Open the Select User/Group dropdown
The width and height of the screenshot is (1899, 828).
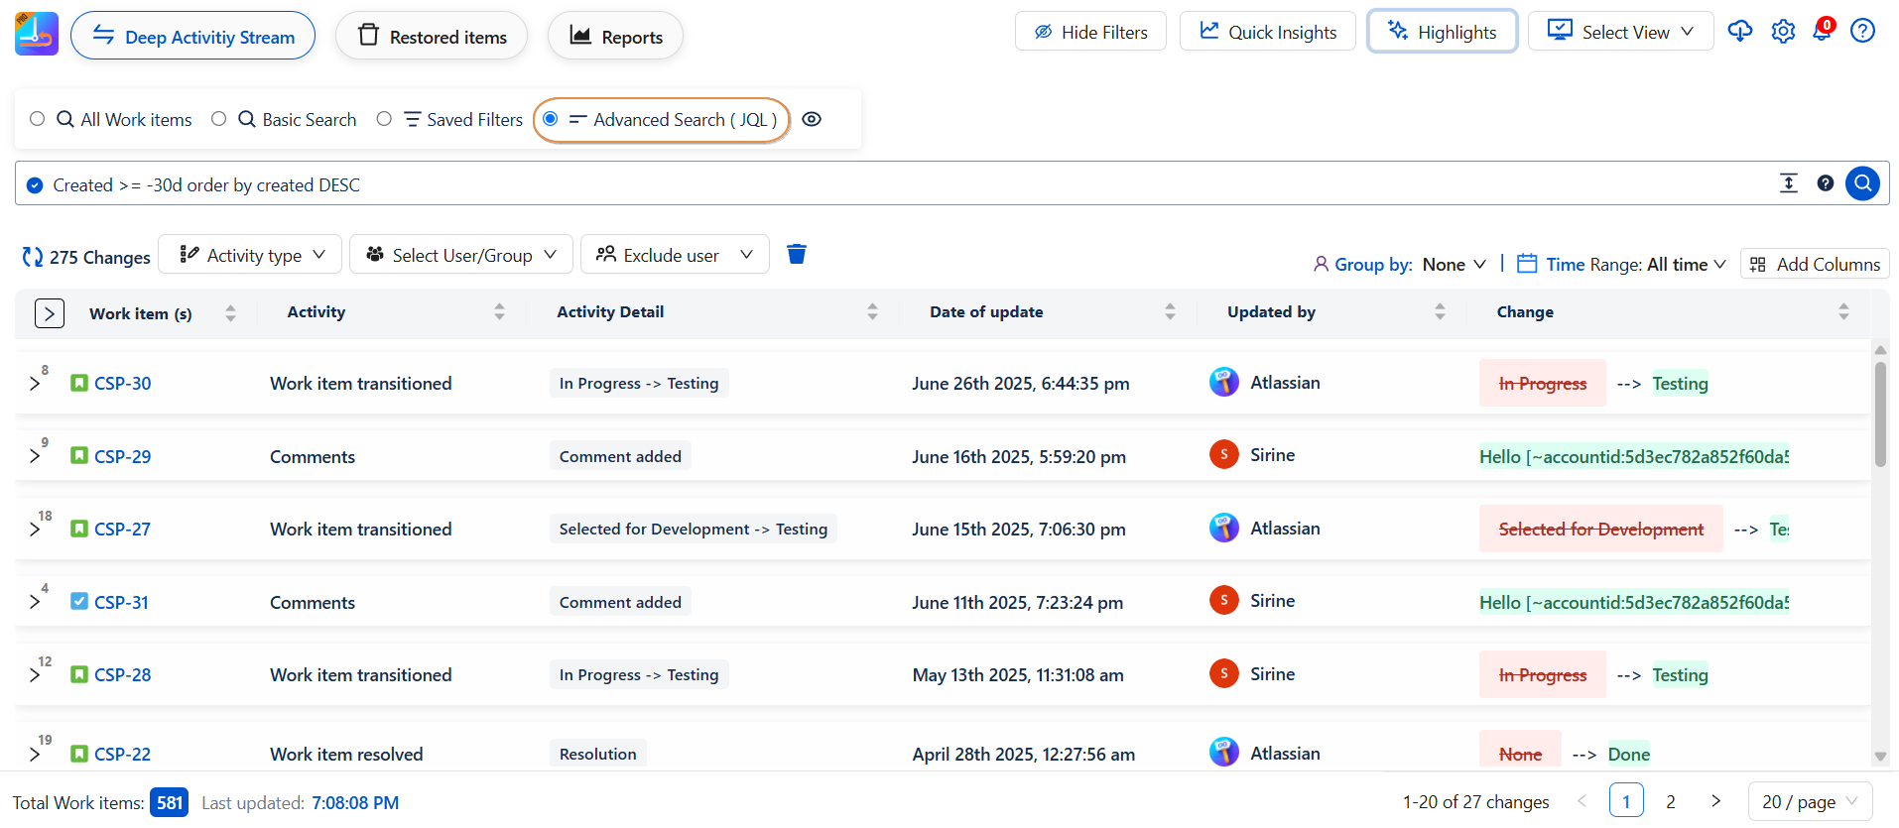pos(460,255)
